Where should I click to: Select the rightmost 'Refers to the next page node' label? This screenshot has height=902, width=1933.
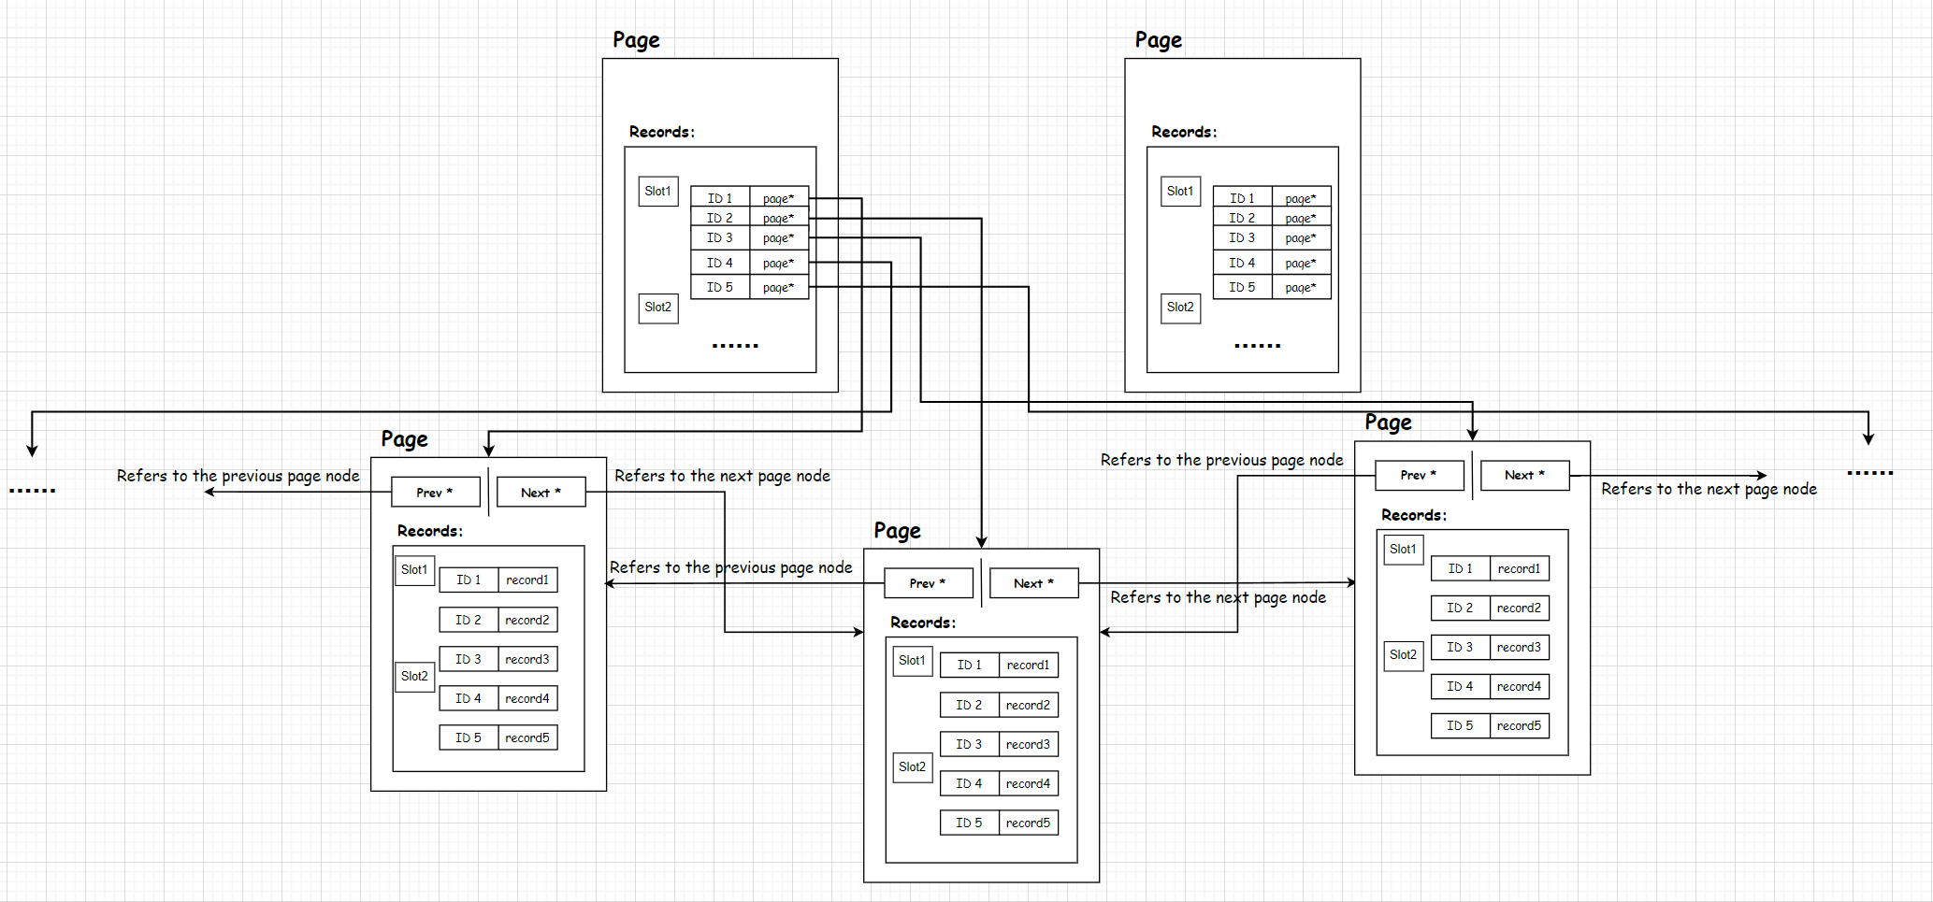tap(1709, 489)
